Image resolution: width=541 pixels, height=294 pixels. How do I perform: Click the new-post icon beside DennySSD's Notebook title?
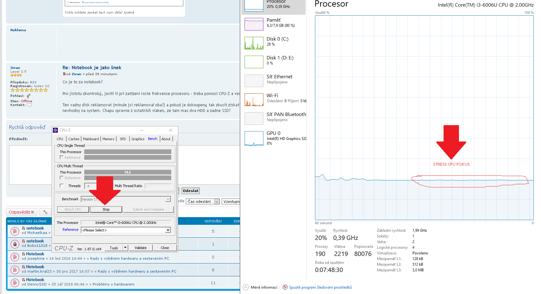24,280
